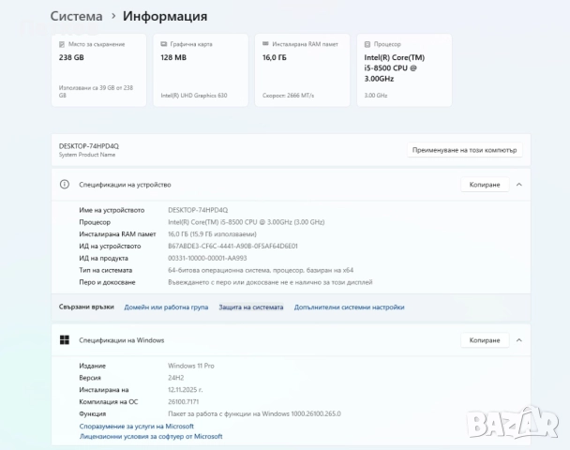Click the processor icon on Процесор card
The width and height of the screenshot is (570, 450).
click(x=367, y=44)
